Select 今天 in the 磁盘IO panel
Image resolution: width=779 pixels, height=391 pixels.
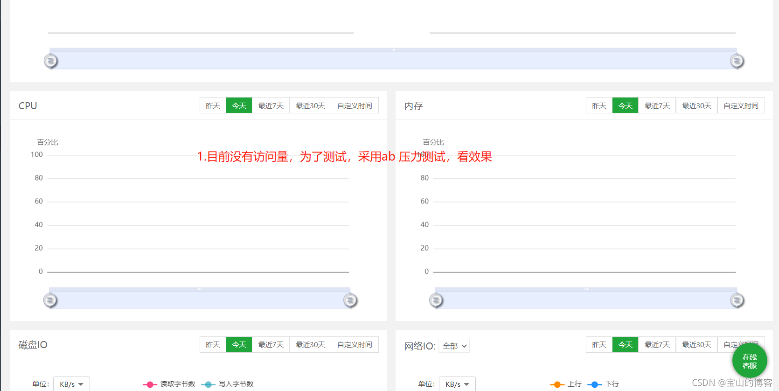[239, 344]
